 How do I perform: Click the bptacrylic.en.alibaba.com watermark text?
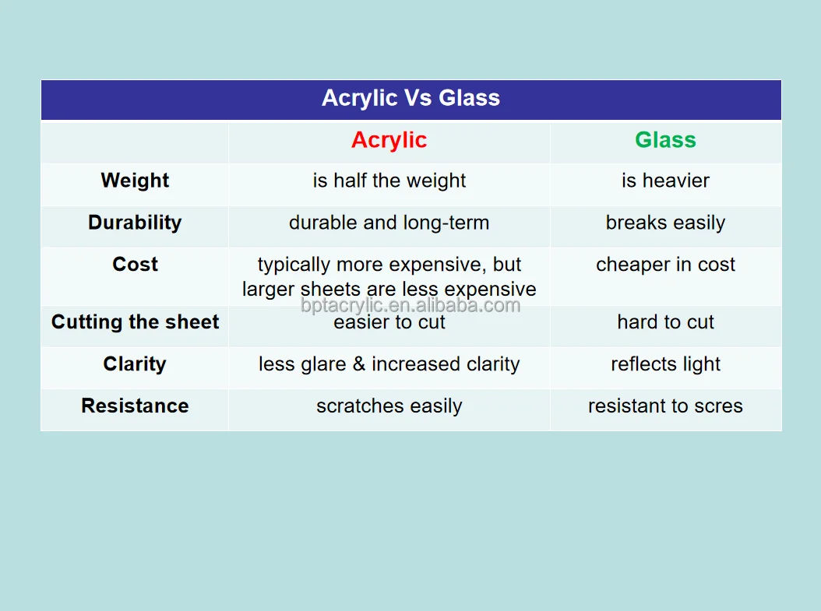[410, 306]
